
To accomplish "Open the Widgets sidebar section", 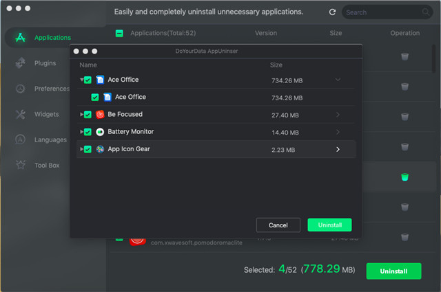I will pyautogui.click(x=46, y=114).
